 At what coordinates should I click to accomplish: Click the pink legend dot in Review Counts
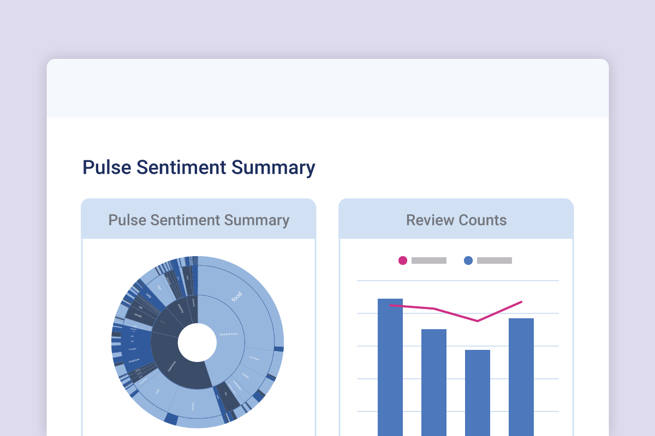click(x=403, y=261)
